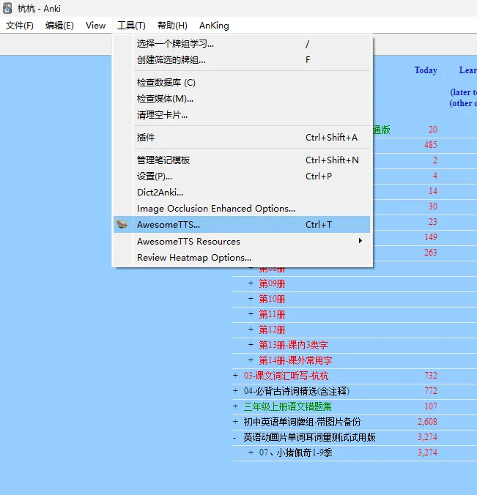Click the Anki app icon in title bar
Image resolution: width=477 pixels, height=495 pixels.
pyautogui.click(x=7, y=8)
